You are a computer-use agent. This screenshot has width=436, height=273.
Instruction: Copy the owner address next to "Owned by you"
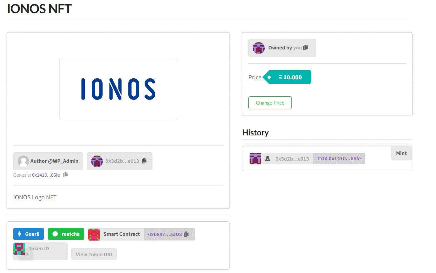pos(306,48)
